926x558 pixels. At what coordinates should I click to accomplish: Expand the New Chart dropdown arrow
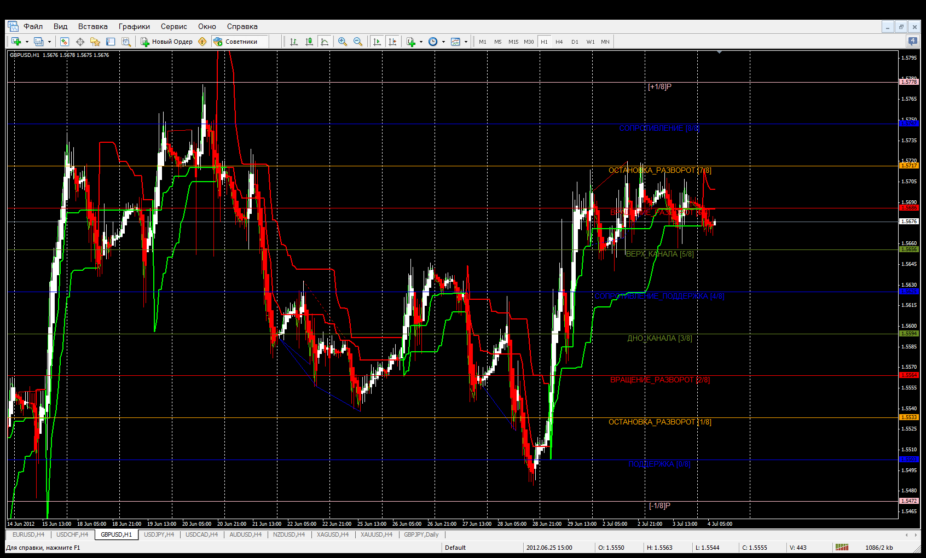tap(27, 42)
